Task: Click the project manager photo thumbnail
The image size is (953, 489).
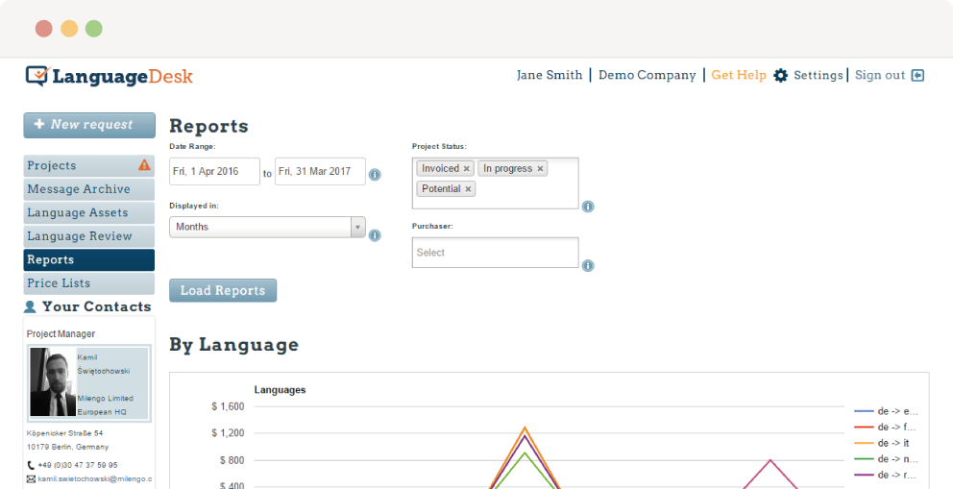Action: 54,382
